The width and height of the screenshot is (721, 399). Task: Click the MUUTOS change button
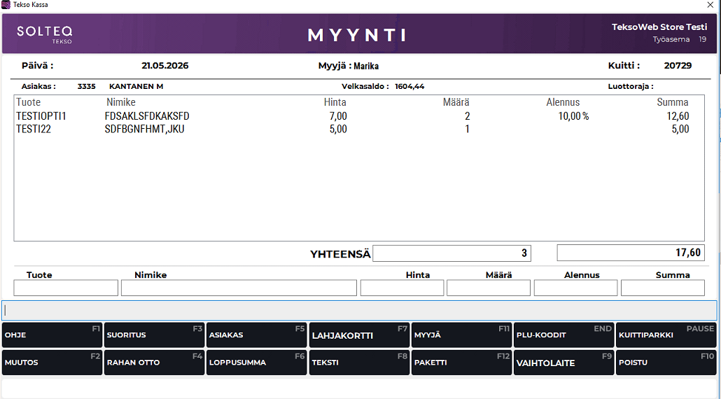(52, 363)
